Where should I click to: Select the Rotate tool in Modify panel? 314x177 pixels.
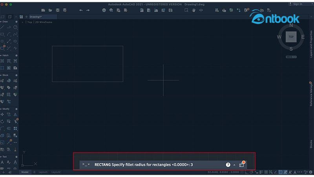[x=2, y=122]
